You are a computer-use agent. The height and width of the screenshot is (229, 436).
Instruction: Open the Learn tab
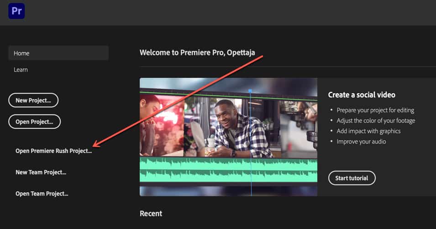pos(21,70)
